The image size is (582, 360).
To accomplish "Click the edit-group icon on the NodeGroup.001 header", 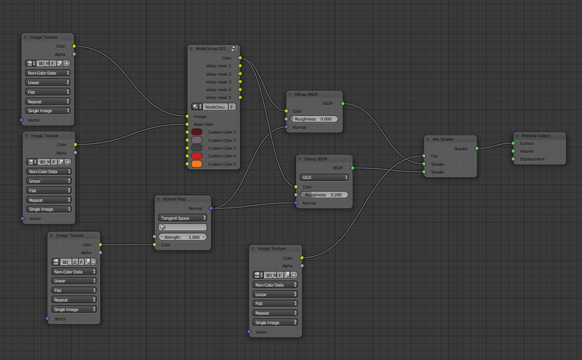I will click(x=234, y=48).
